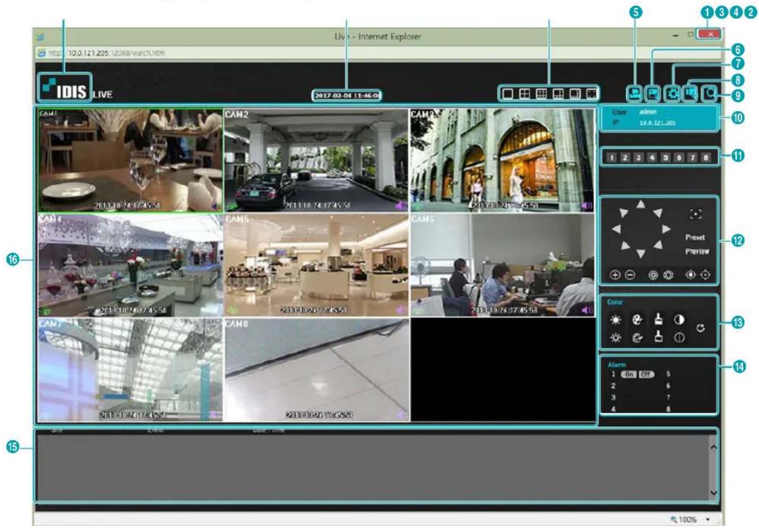Screen dimensions: 759x528
Task: Click event list scroll-up arrow
Action: point(713,447)
